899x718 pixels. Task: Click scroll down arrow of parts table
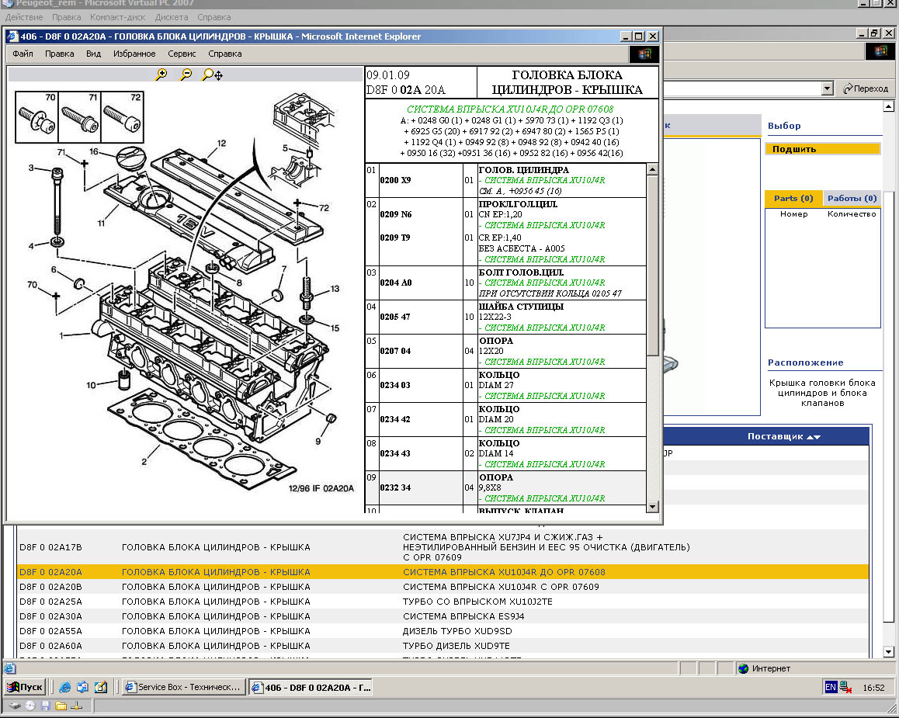[x=652, y=507]
